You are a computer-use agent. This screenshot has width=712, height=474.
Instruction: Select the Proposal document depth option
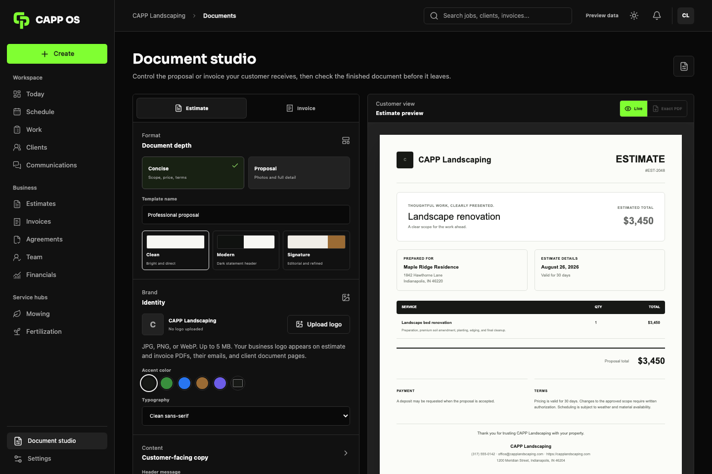[x=299, y=173]
